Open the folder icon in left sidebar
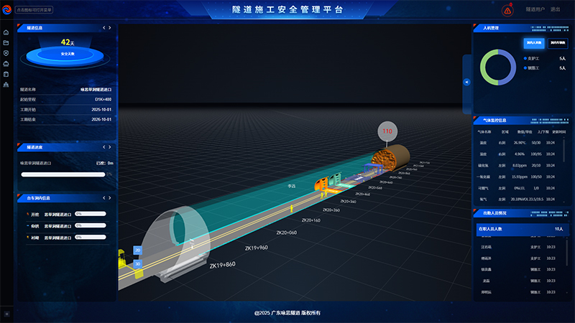The width and height of the screenshot is (575, 323). tap(6, 42)
